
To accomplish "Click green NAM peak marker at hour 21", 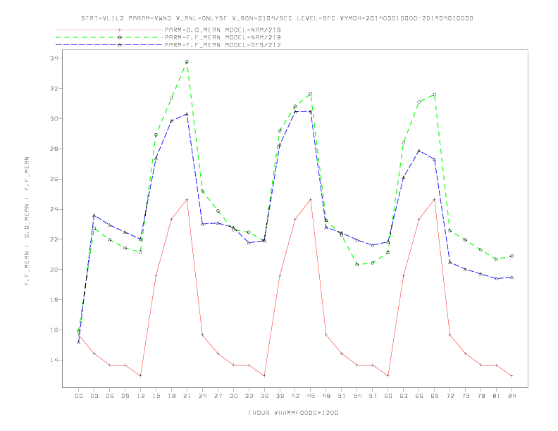I will 187,62.
